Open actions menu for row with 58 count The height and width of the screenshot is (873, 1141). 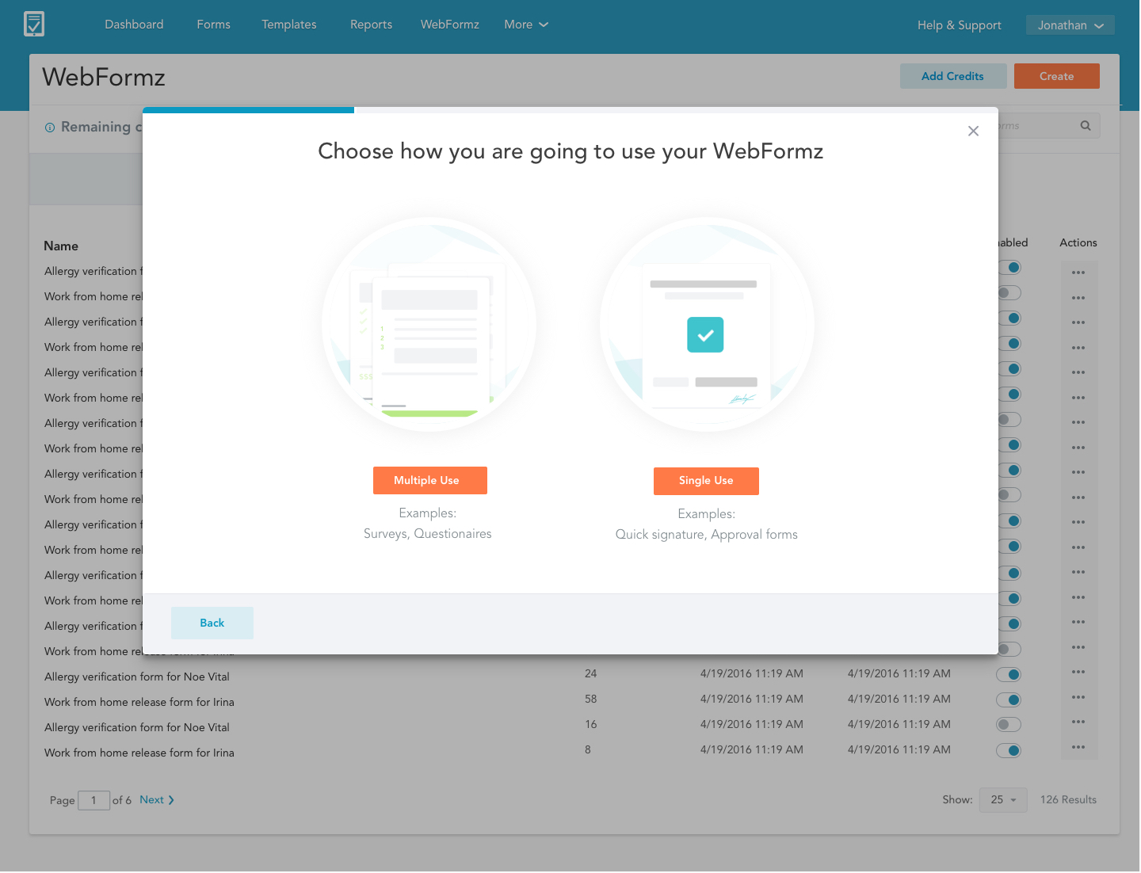point(1078,698)
